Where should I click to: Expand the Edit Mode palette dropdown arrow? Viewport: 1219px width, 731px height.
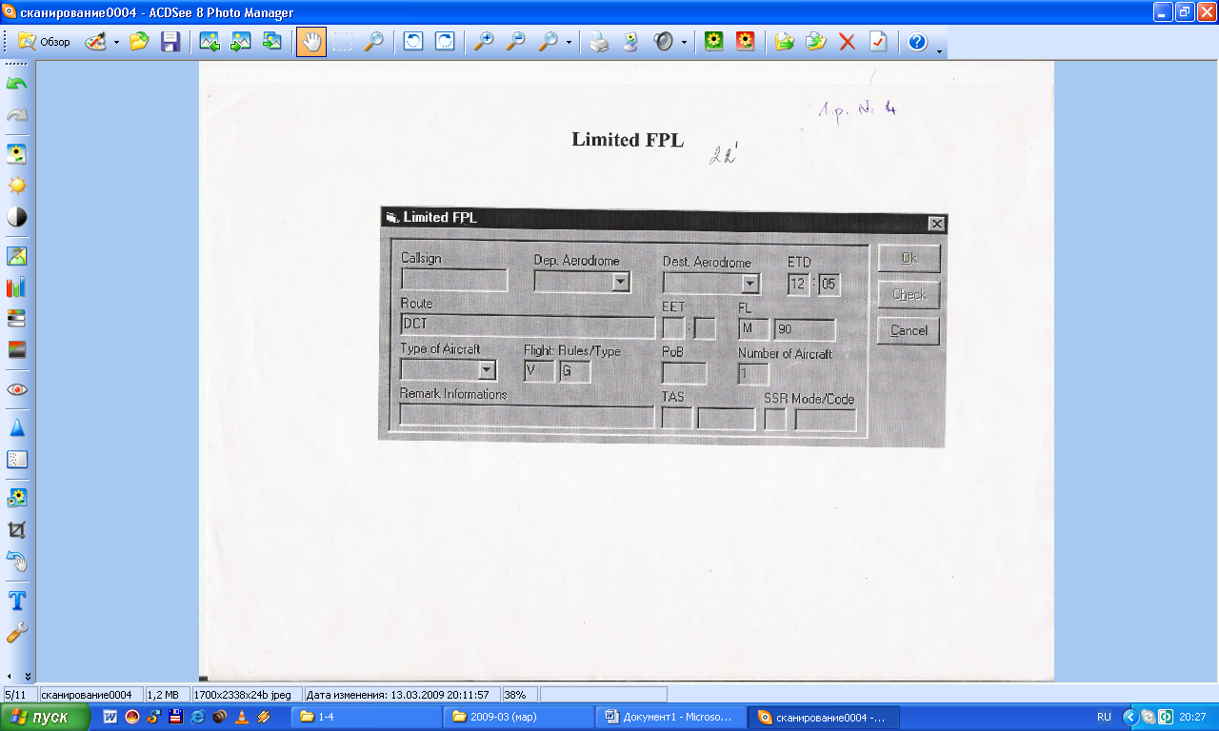[x=116, y=42]
